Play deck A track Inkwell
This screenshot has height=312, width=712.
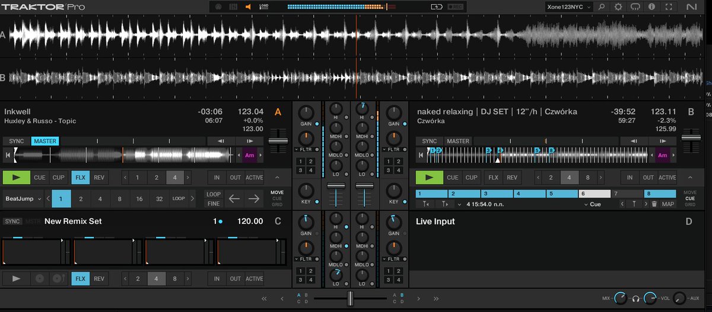(x=15, y=177)
